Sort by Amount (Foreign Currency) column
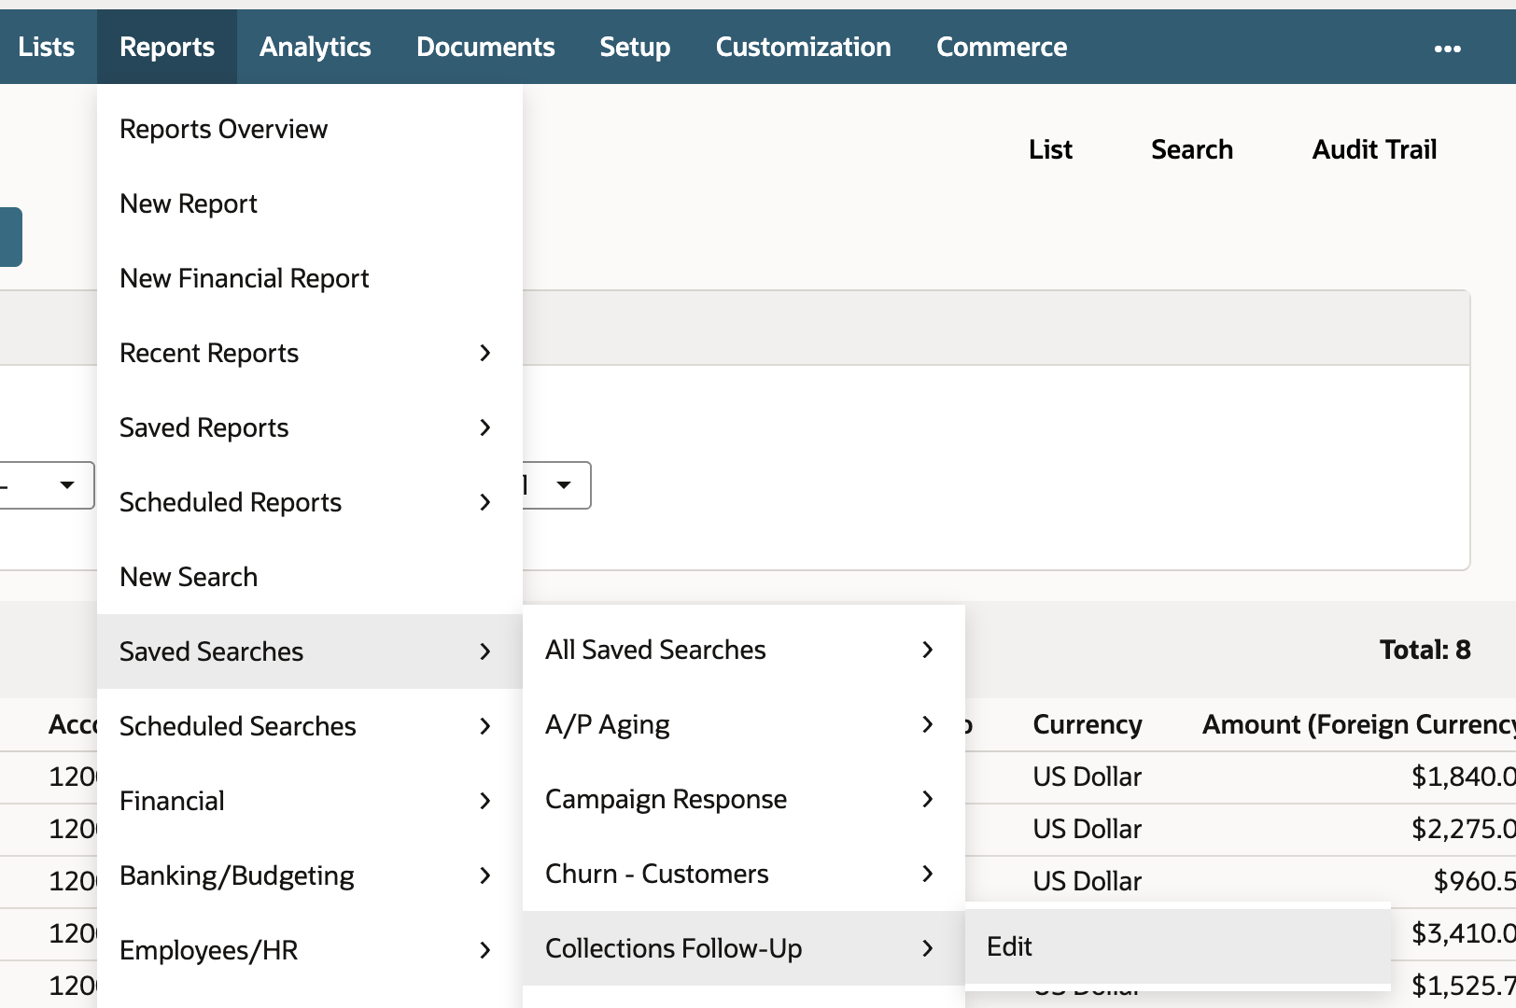 point(1358,724)
